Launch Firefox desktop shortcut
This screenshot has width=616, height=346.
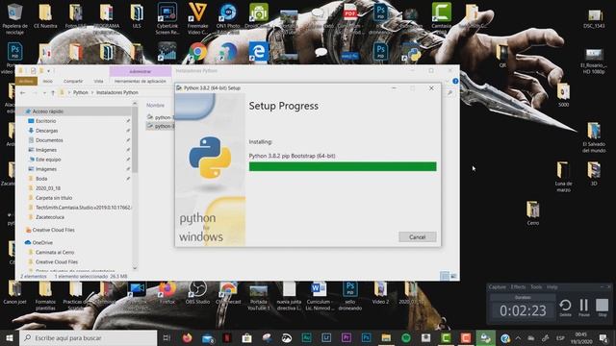coord(167,292)
